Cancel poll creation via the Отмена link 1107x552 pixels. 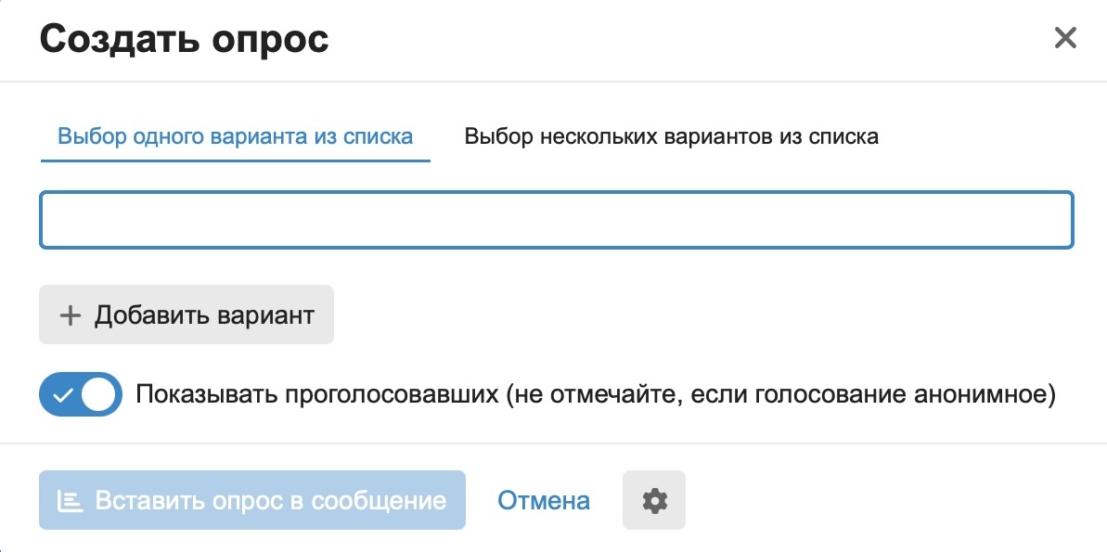pyautogui.click(x=544, y=501)
